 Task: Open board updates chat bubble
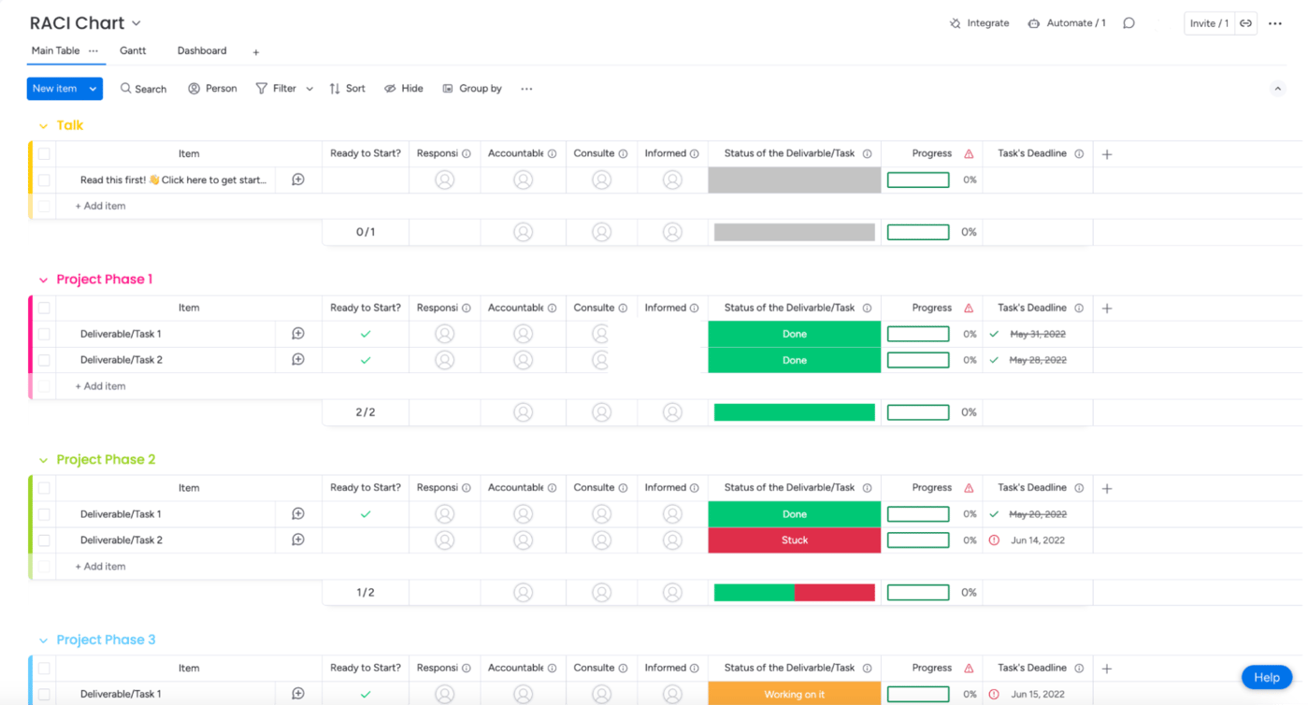[1128, 22]
